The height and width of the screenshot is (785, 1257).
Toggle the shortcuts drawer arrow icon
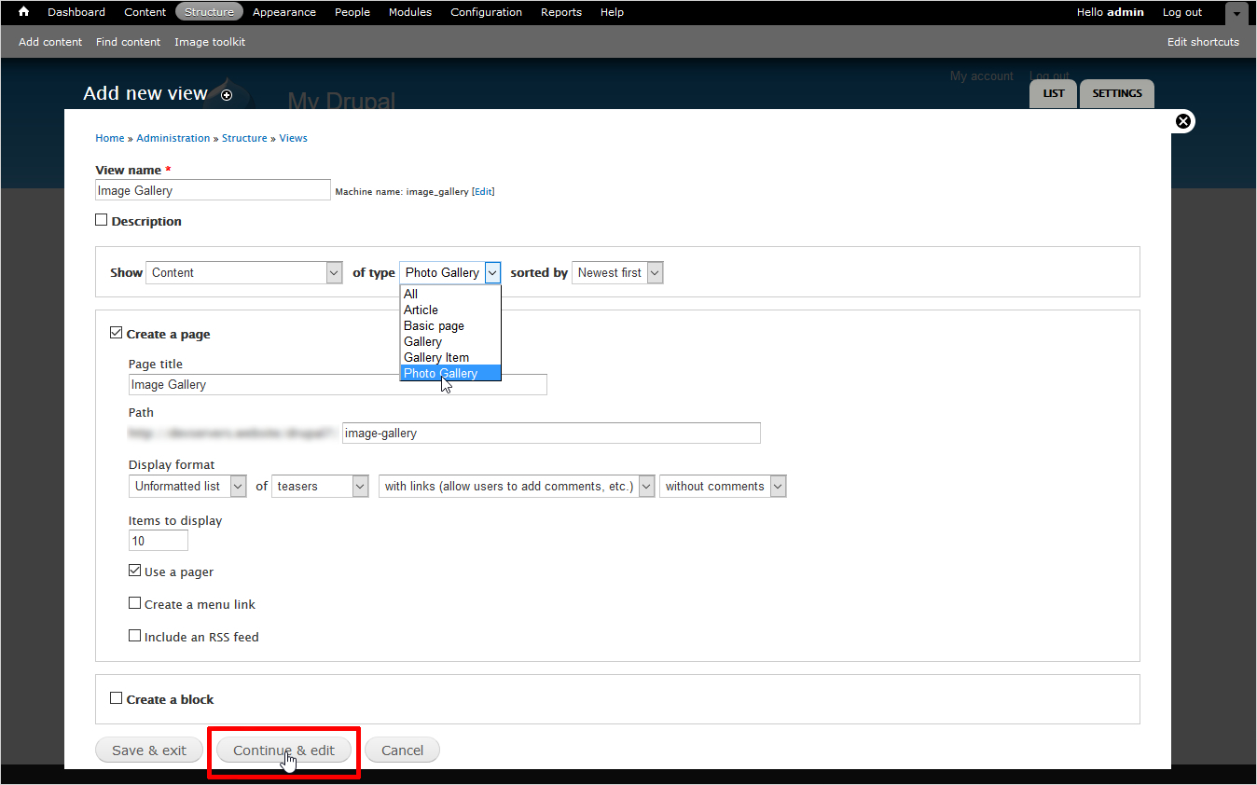[x=1236, y=13]
